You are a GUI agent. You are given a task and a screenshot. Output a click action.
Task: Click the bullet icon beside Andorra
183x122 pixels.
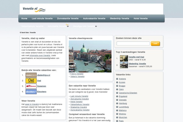pyautogui.click(x=117, y=79)
